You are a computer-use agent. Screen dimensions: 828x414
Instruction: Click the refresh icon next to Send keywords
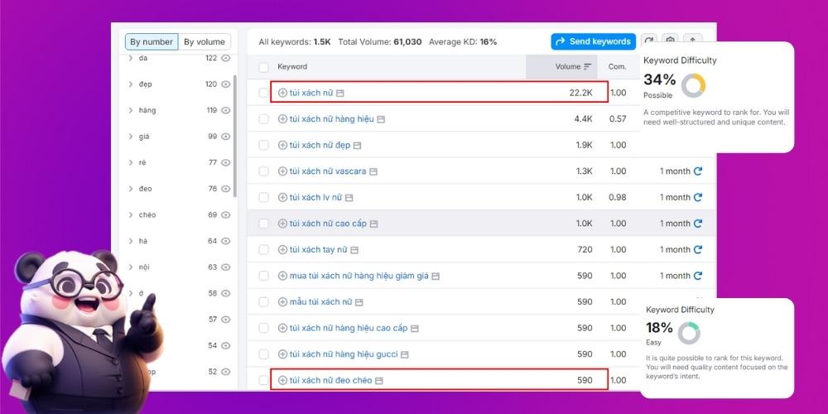(649, 41)
